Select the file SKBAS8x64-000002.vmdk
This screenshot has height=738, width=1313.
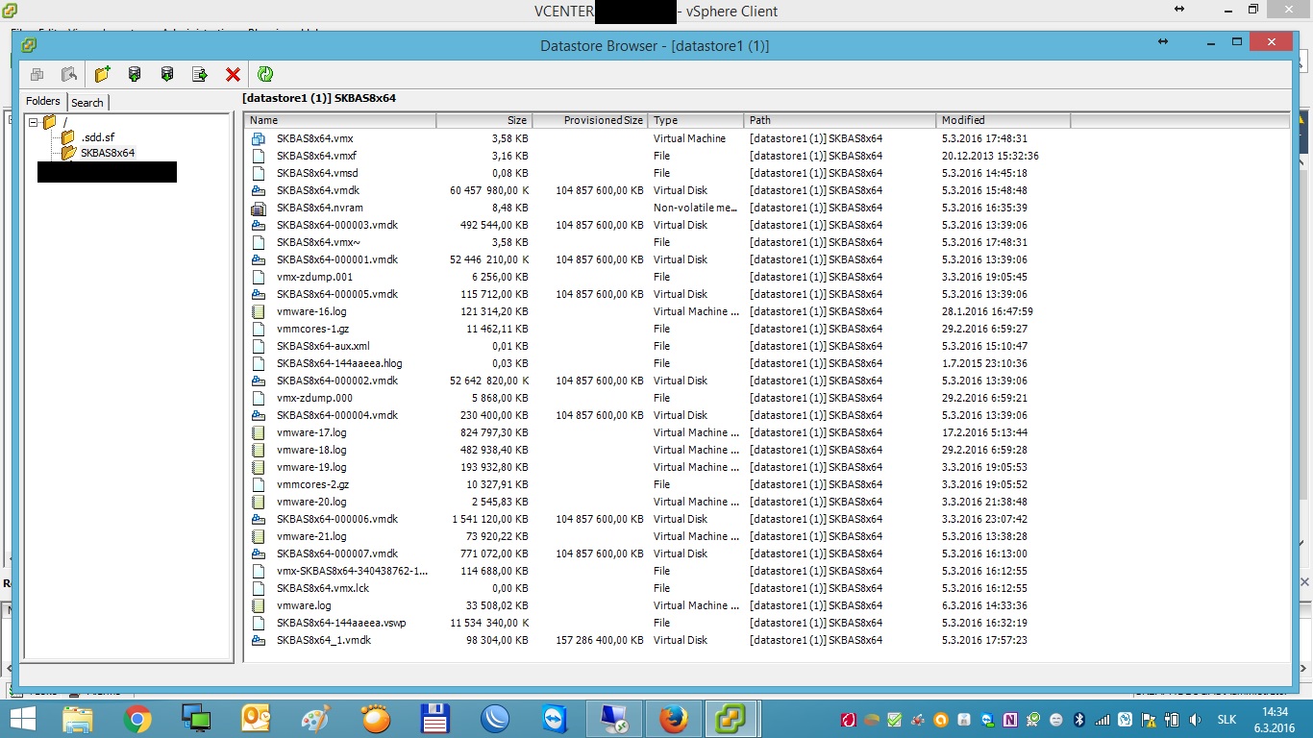(337, 381)
